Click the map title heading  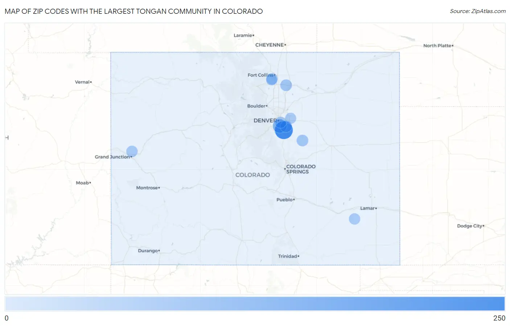[134, 11]
